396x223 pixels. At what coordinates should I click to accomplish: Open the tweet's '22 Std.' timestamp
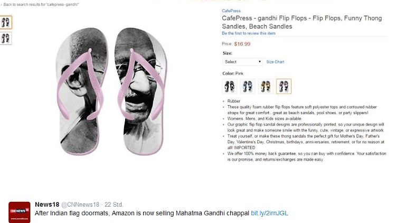click(x=114, y=205)
